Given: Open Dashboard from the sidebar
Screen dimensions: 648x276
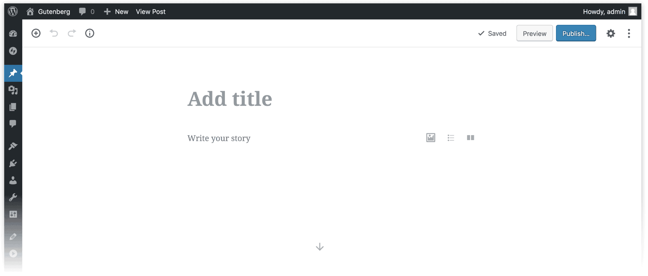Looking at the screenshot, I should click(x=13, y=34).
